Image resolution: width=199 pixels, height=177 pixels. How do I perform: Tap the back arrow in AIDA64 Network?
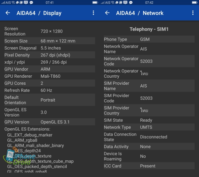(107, 13)
